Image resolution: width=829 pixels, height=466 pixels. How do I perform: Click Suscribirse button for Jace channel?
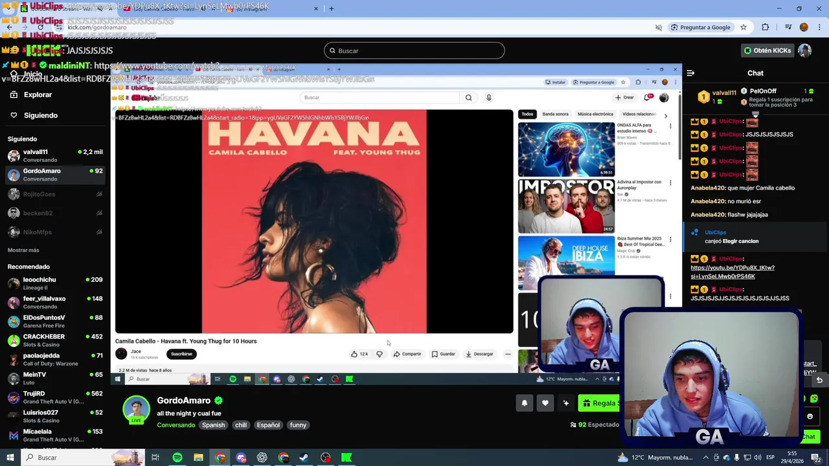click(x=181, y=354)
